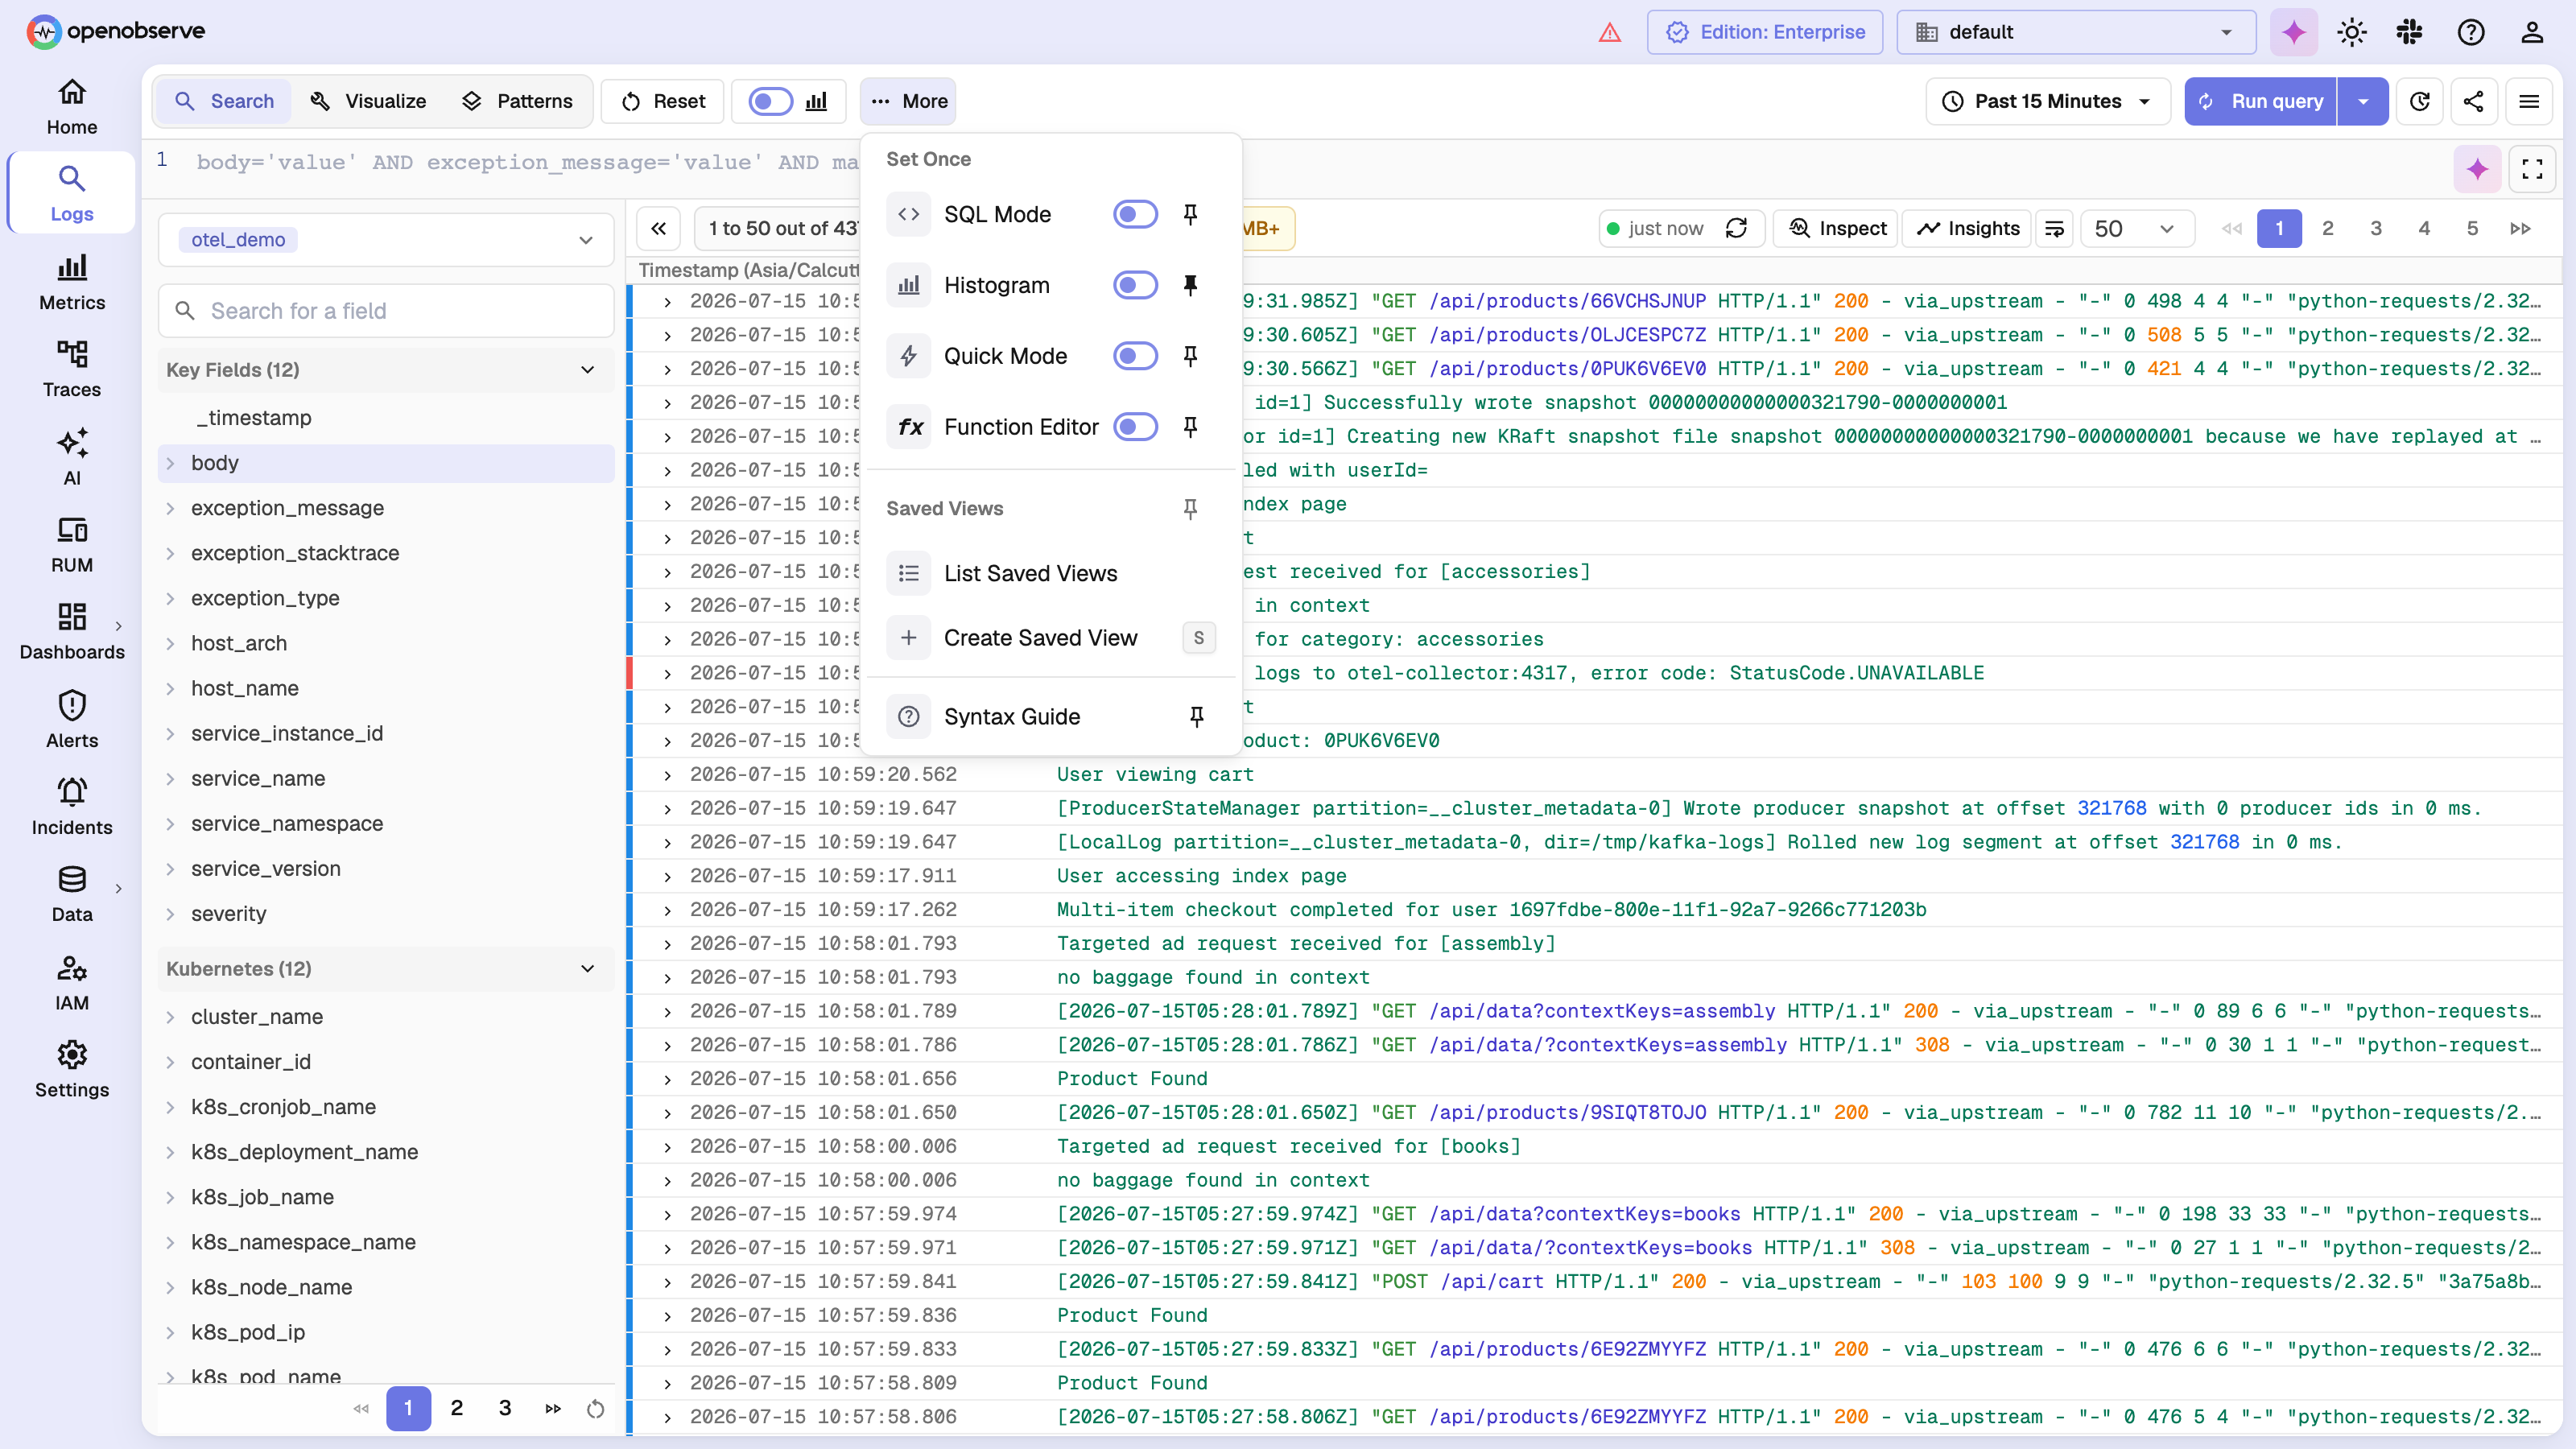Open Traces from the sidebar

point(72,369)
